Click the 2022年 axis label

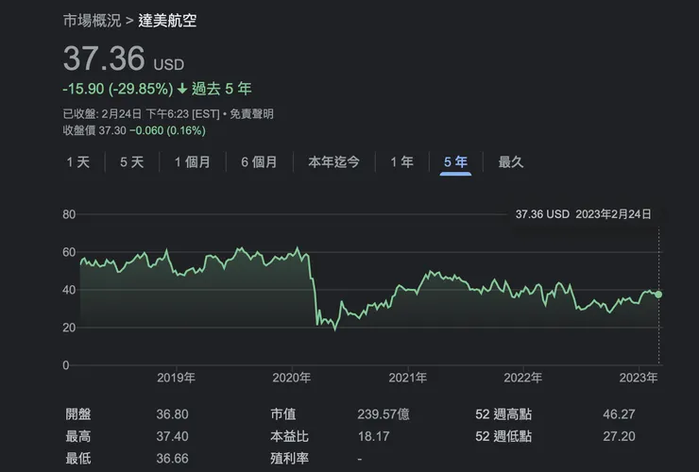click(523, 378)
